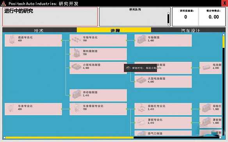
Task: Click the research labs count 0
Action: 185,17
